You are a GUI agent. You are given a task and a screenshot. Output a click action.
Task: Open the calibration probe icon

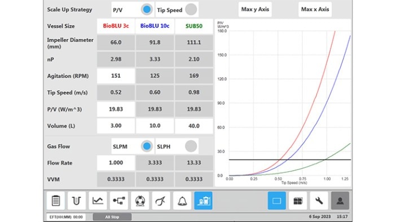point(161,201)
